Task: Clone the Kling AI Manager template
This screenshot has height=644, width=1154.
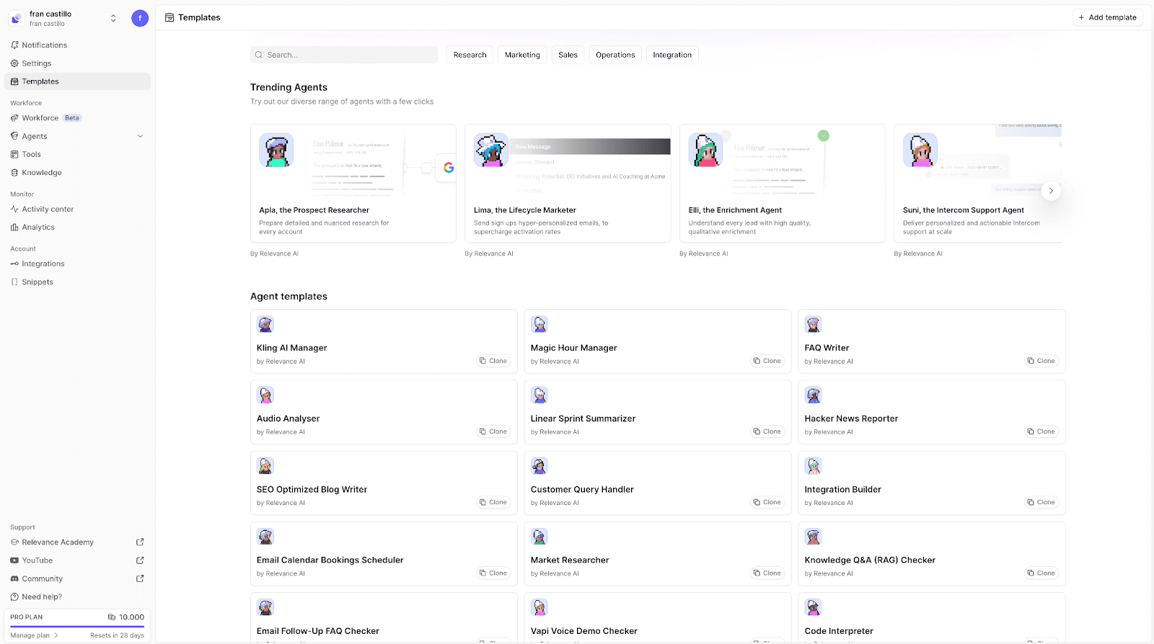Action: click(x=493, y=361)
